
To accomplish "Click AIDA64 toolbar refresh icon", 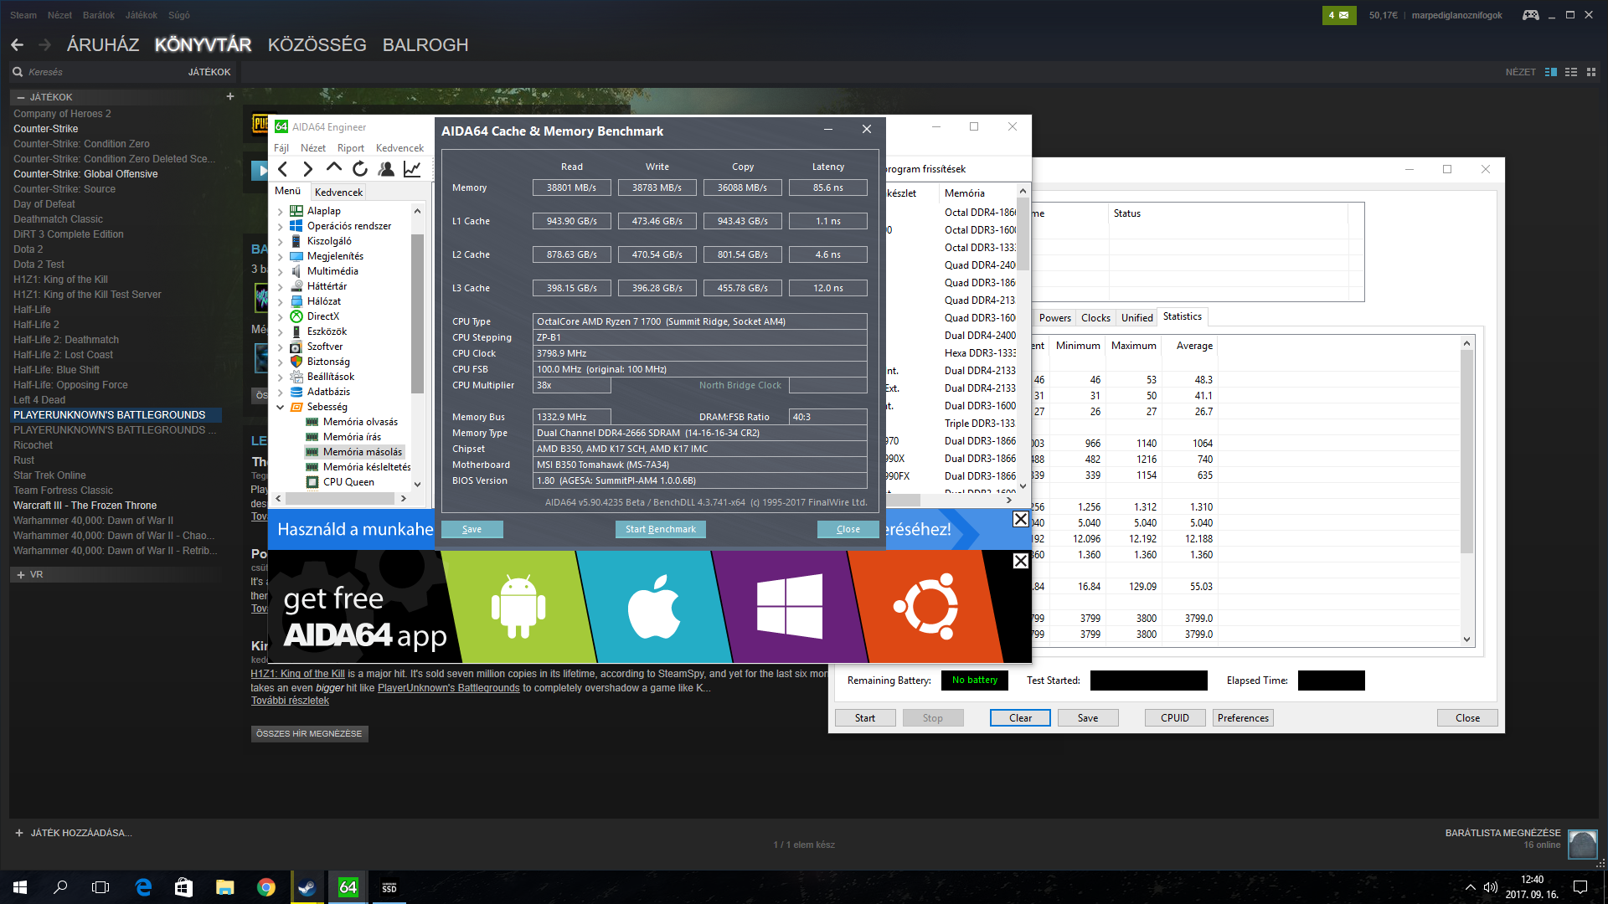I will click(x=360, y=169).
